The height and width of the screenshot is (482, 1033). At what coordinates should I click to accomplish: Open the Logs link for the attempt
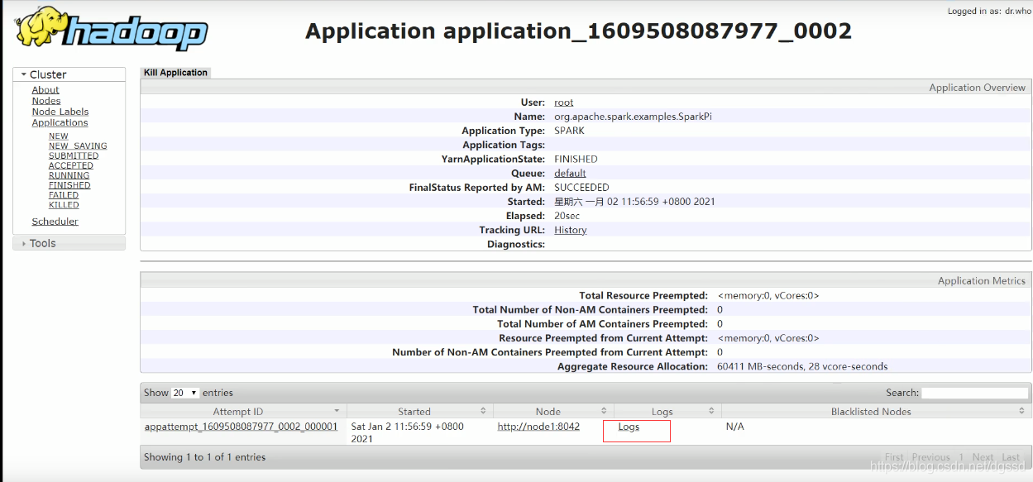pos(629,427)
